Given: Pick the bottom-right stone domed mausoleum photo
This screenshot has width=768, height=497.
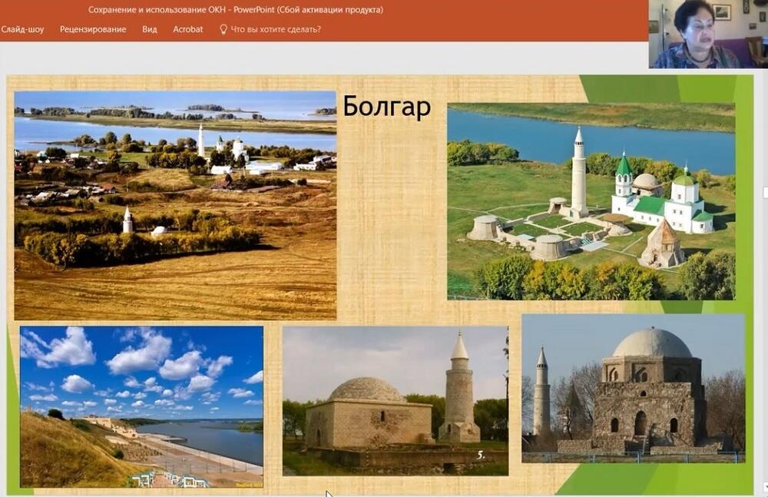Looking at the screenshot, I should tap(633, 388).
